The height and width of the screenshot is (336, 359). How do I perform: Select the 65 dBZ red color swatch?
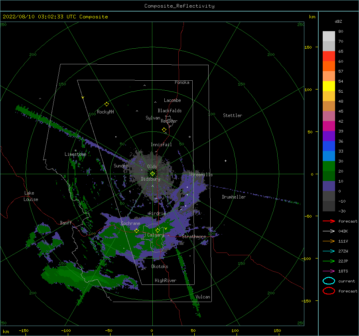[x=329, y=56]
